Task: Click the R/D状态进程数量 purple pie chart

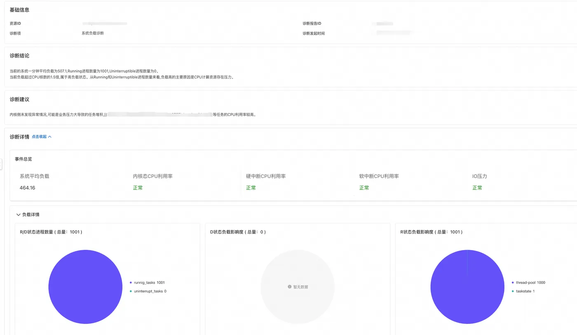Action: (85, 287)
